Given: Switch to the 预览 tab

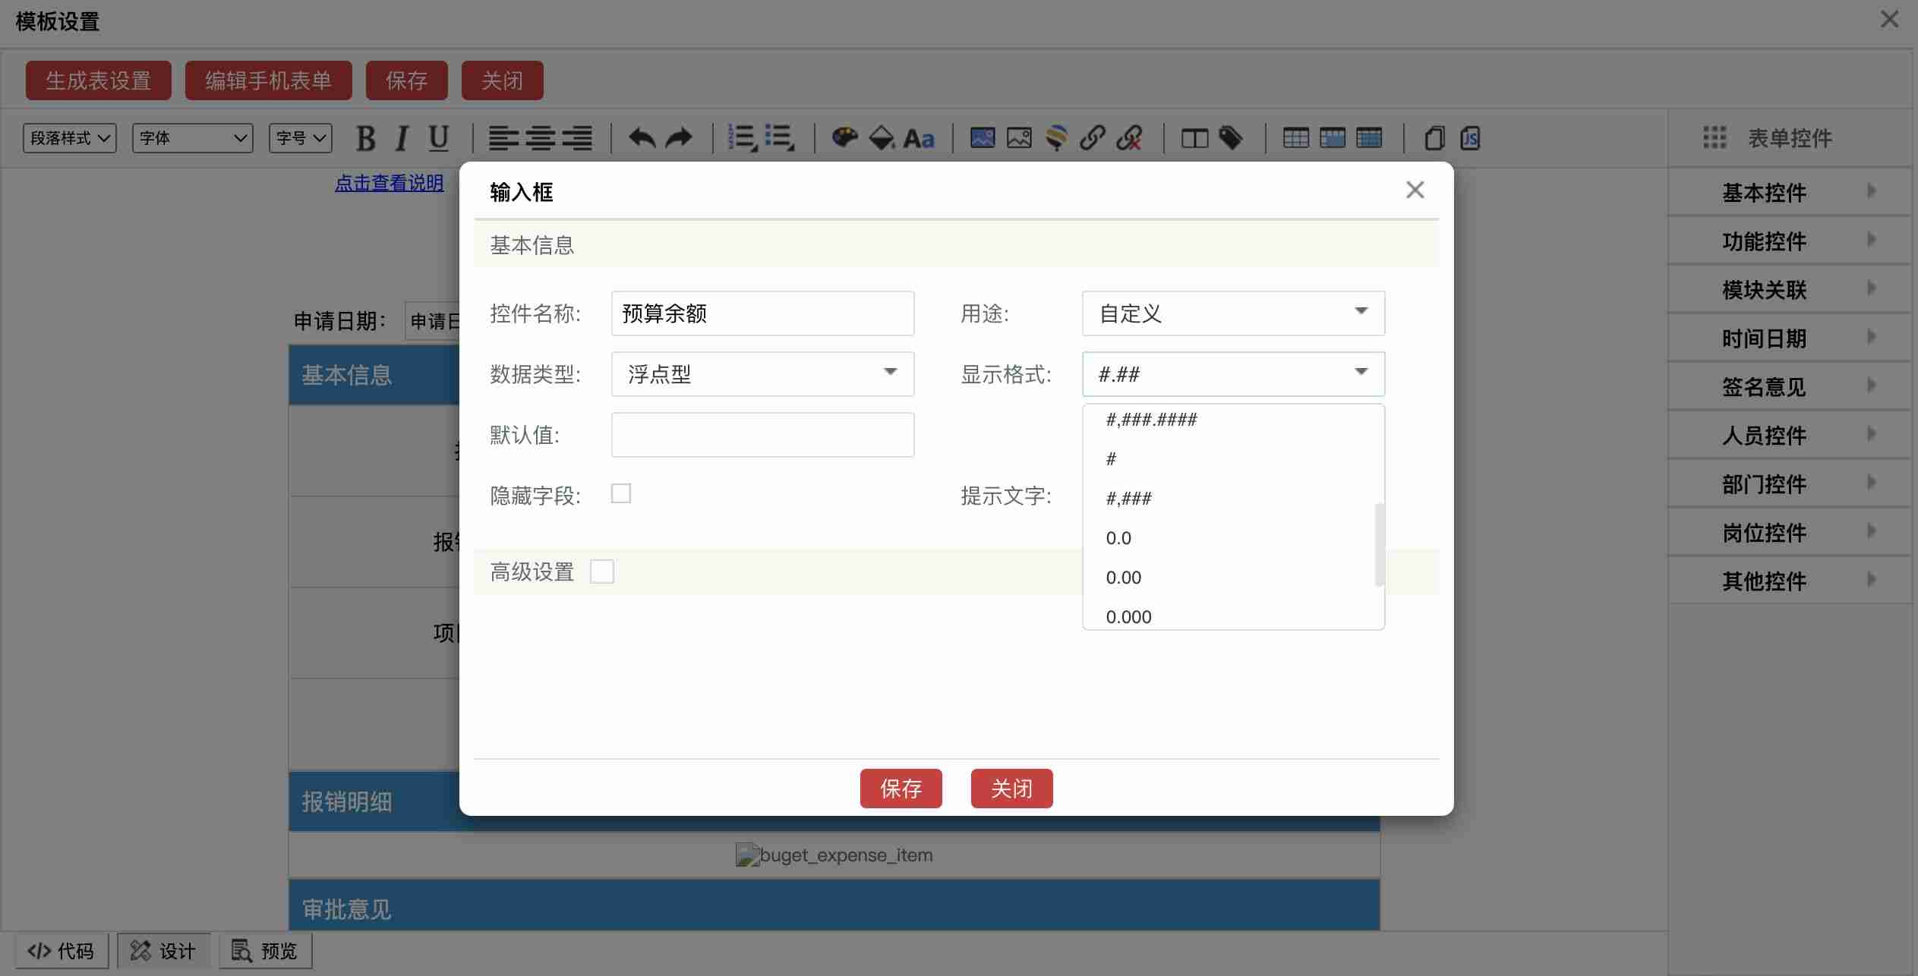Looking at the screenshot, I should pos(266,951).
